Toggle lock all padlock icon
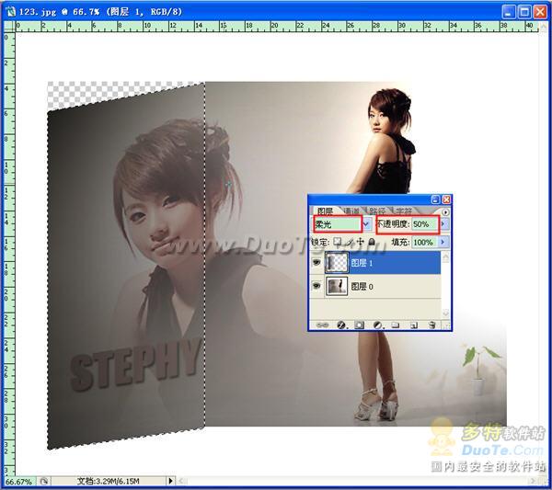Image resolution: width=552 pixels, height=490 pixels. coord(372,242)
